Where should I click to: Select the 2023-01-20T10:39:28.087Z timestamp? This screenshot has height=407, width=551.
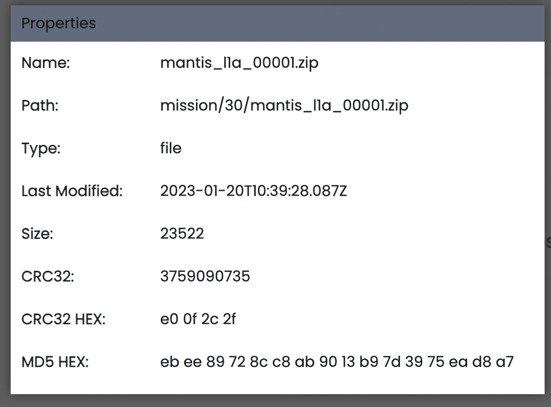(254, 191)
